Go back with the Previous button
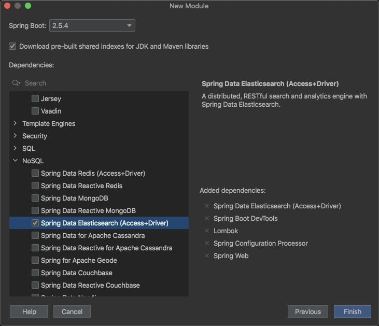The height and width of the screenshot is (326, 379). click(308, 311)
